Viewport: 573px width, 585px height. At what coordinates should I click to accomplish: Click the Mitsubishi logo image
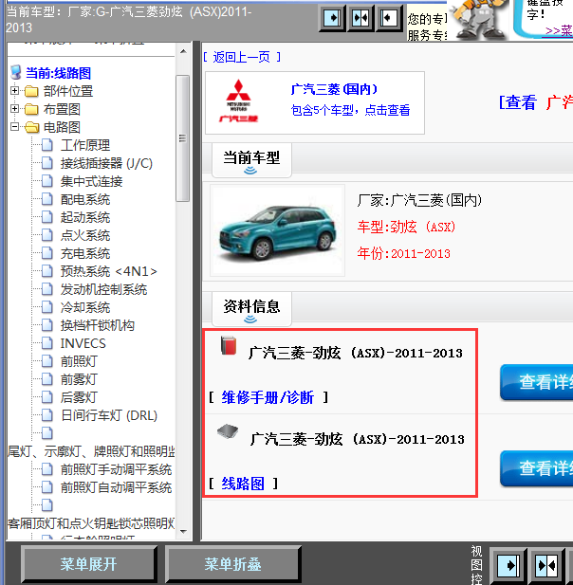click(238, 101)
